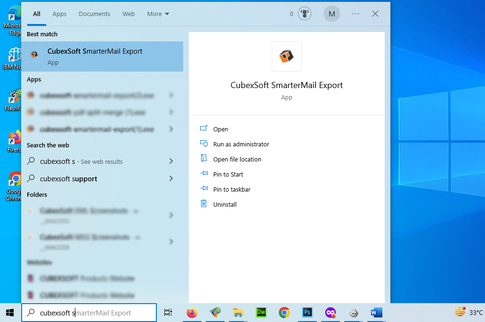Expand the 'cubexsoft s' web results arrow
This screenshot has height=322, width=485.
171,161
